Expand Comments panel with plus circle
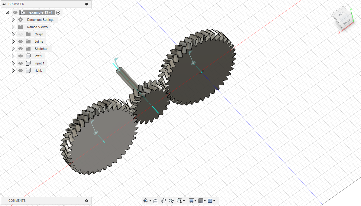The height and width of the screenshot is (206, 361). point(87,201)
